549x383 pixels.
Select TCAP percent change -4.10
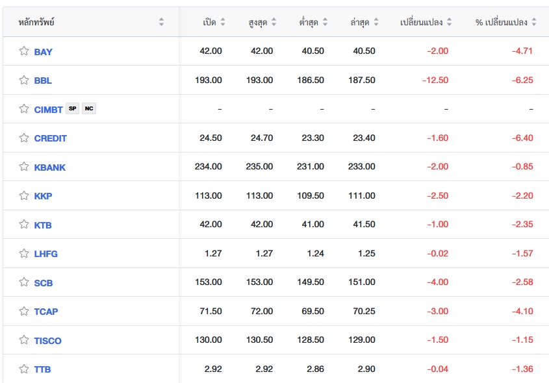pyautogui.click(x=522, y=311)
